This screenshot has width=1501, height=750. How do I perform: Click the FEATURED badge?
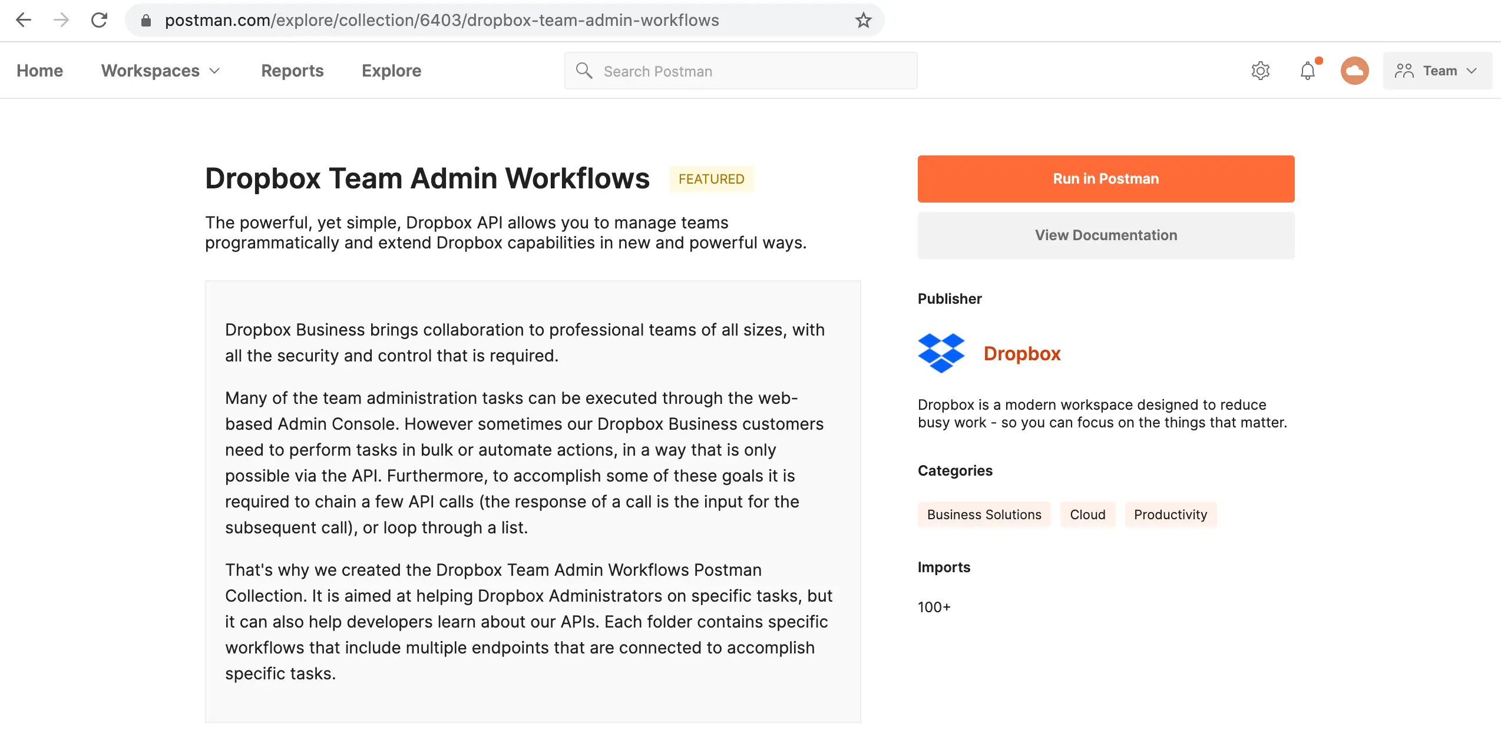click(x=711, y=179)
